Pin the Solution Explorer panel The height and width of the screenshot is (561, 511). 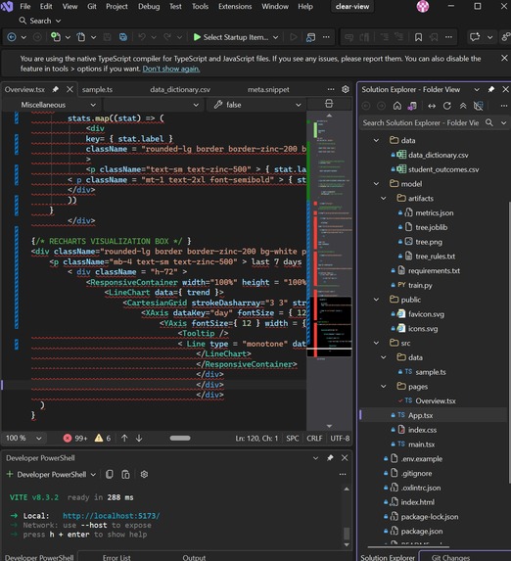(x=491, y=89)
